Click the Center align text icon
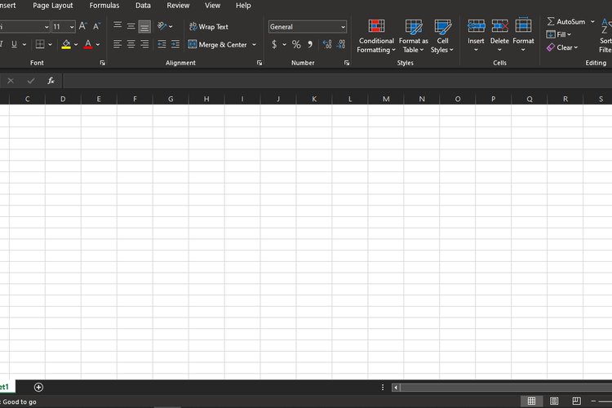The image size is (612, 408). [131, 44]
